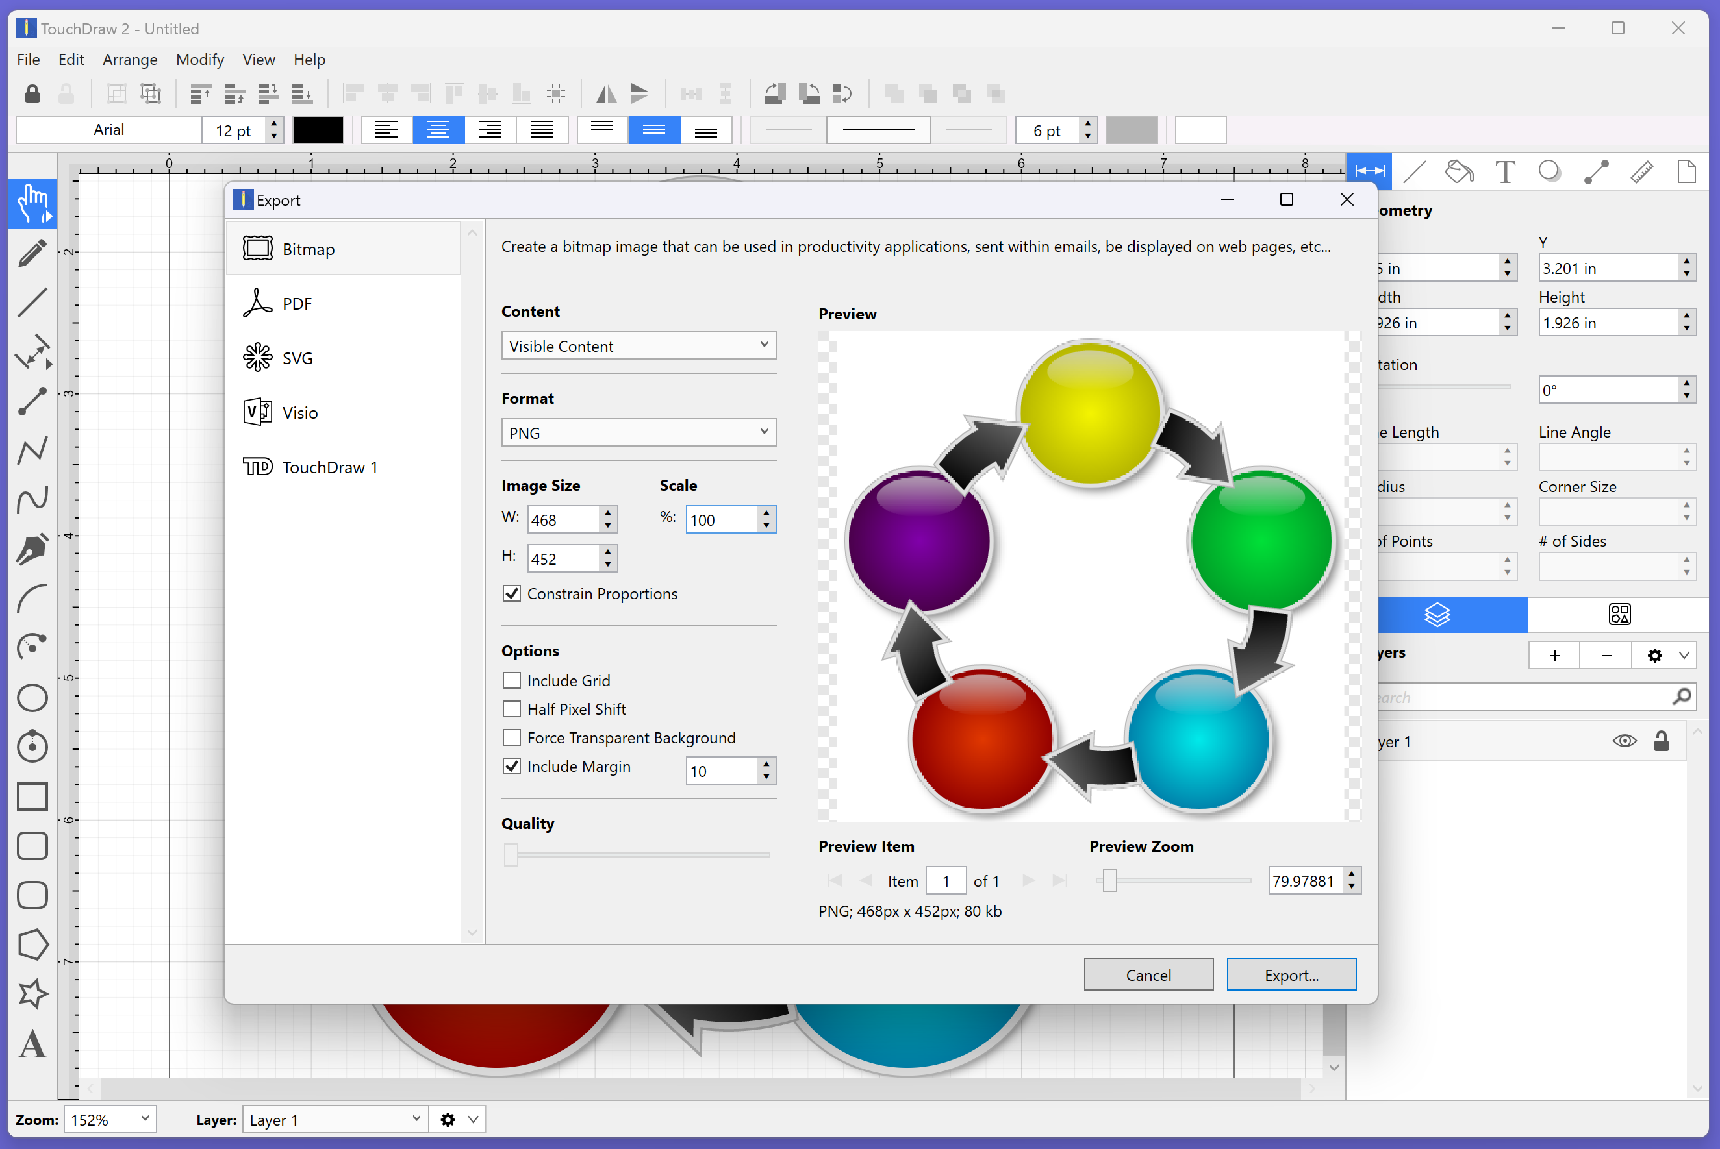Viewport: 1720px width, 1149px height.
Task: Click the Export button
Action: pos(1289,973)
